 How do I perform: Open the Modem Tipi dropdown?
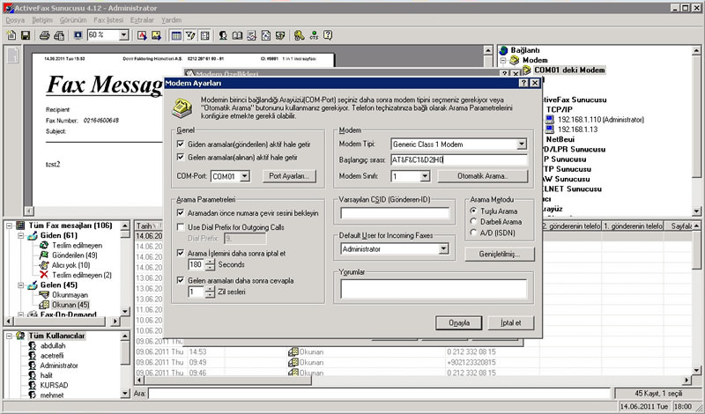[521, 144]
